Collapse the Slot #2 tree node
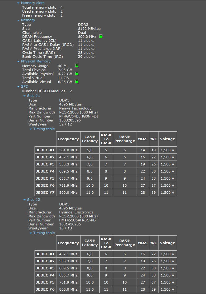 pos(24,200)
